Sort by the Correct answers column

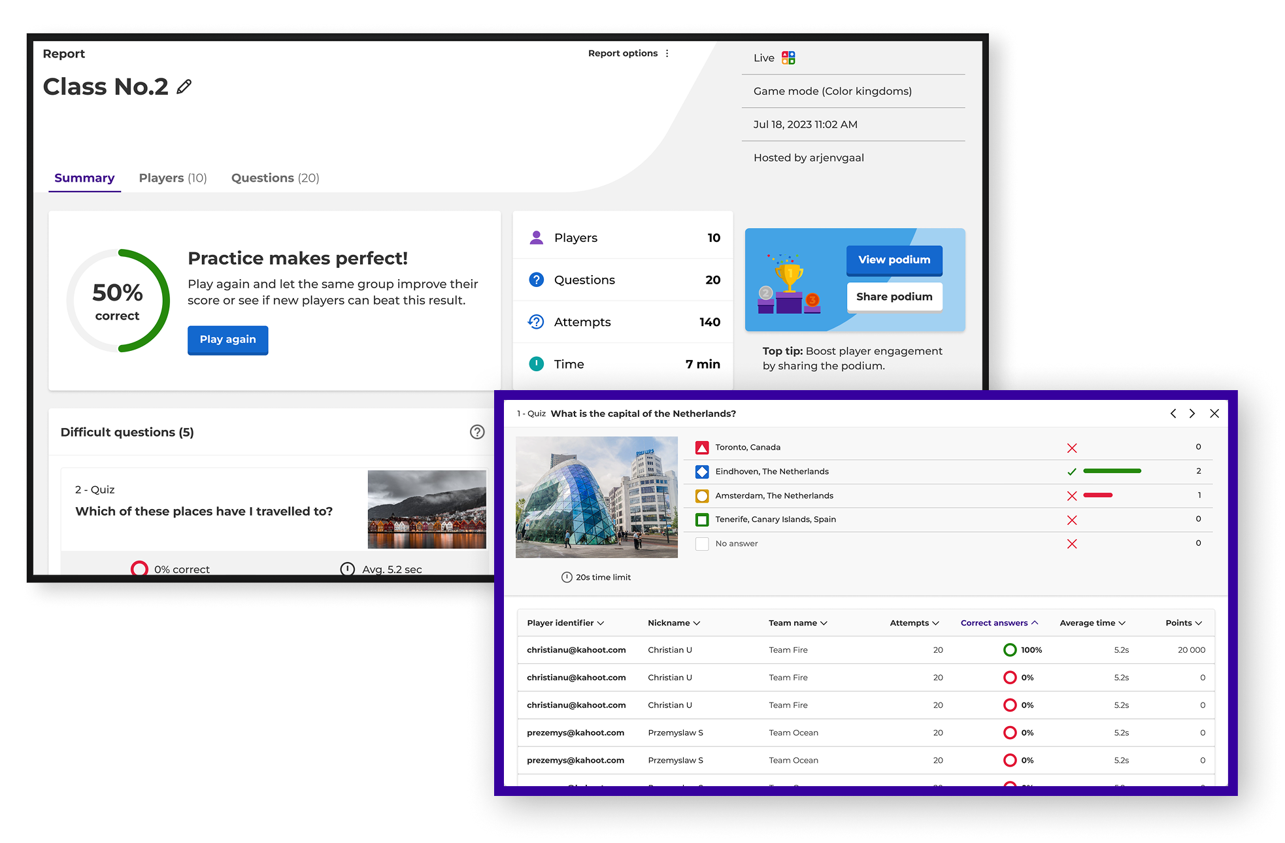tap(999, 623)
